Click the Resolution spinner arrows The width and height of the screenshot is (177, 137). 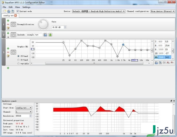pos(31,116)
